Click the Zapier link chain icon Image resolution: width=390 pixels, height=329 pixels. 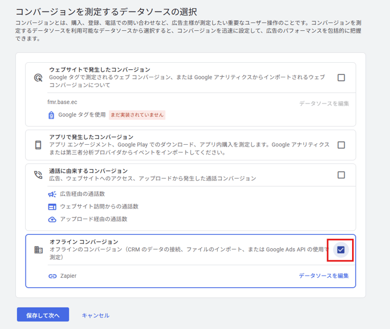[x=52, y=276]
